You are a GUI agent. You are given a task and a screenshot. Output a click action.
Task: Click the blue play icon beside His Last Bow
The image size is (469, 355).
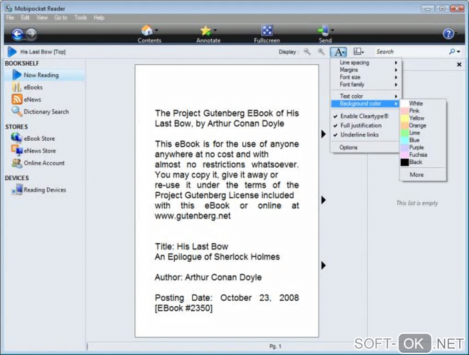coord(12,52)
